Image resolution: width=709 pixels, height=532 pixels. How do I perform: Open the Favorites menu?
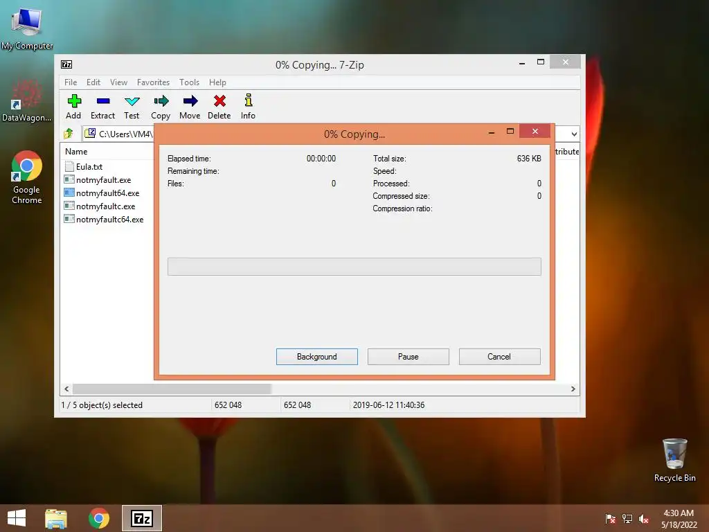pos(153,82)
